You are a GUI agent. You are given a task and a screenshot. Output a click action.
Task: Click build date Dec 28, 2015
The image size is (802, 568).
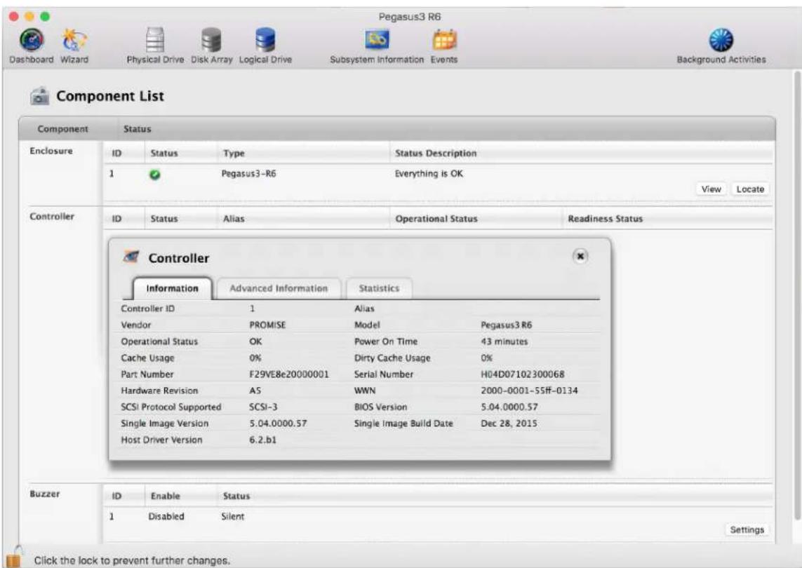tap(509, 424)
